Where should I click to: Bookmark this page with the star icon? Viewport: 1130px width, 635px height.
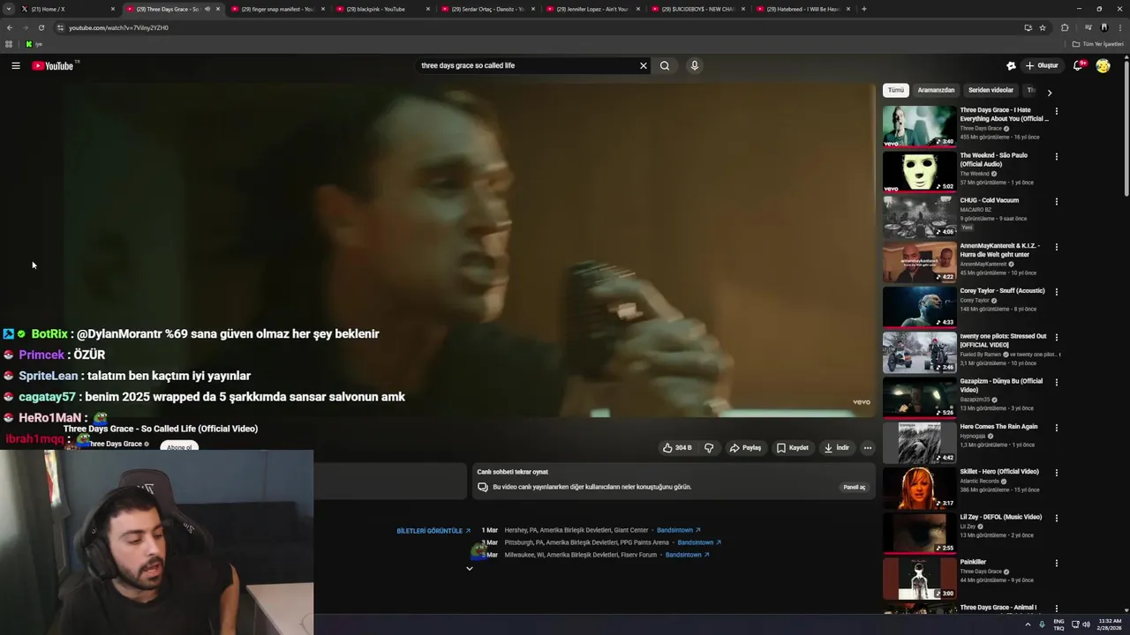(x=1043, y=27)
